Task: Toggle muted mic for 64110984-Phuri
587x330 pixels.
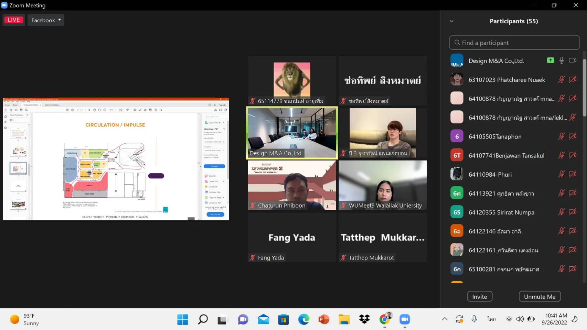Action: tap(561, 174)
